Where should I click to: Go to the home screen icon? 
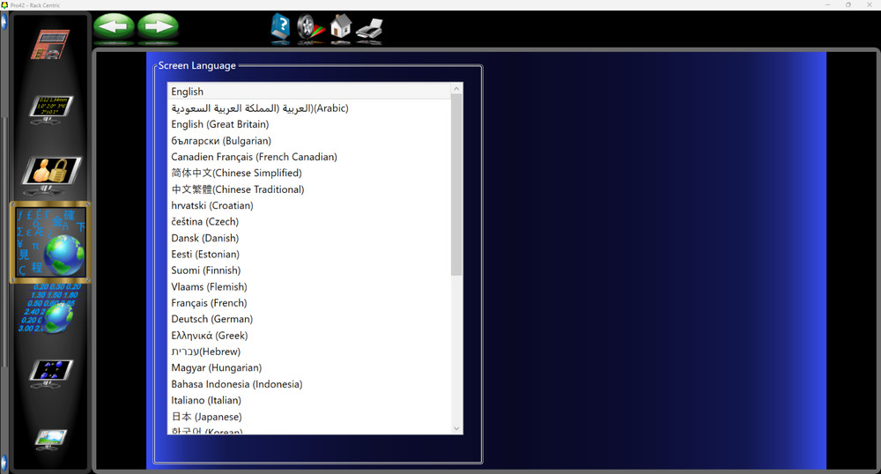(x=340, y=29)
